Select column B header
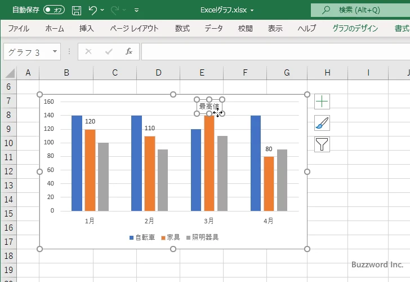The image size is (410, 282). coord(66,73)
